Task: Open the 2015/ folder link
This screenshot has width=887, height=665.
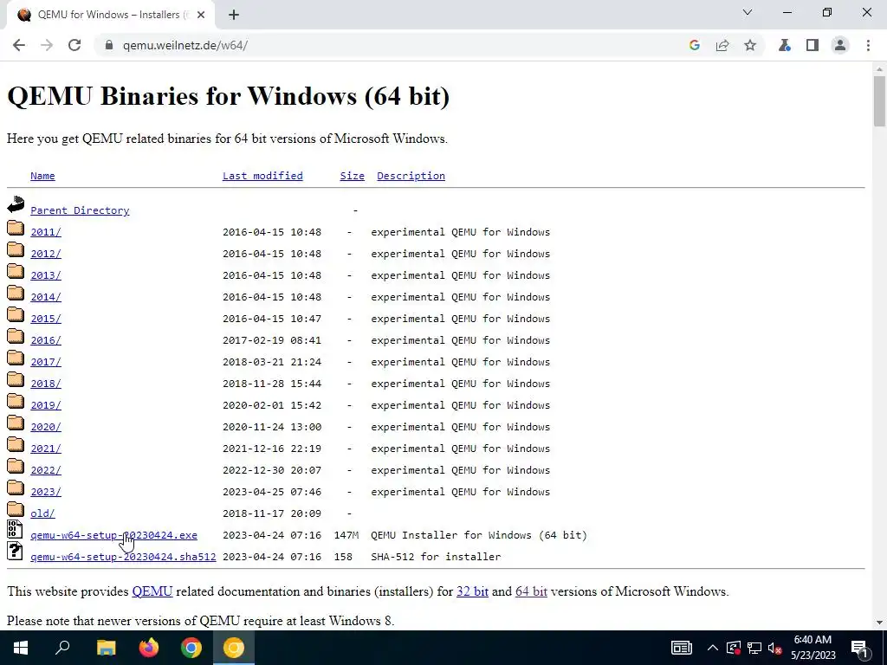Action: pyautogui.click(x=46, y=319)
